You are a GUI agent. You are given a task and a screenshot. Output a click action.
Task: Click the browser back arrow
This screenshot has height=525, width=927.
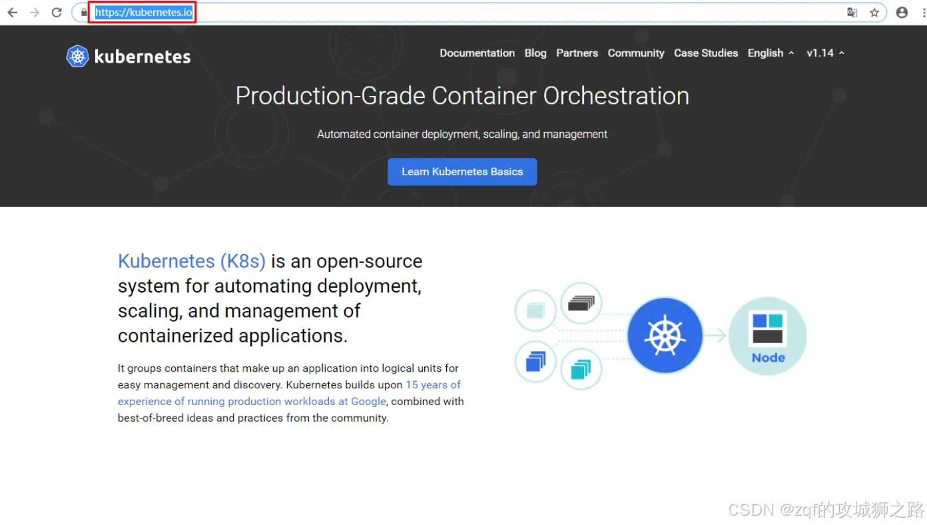coord(12,13)
